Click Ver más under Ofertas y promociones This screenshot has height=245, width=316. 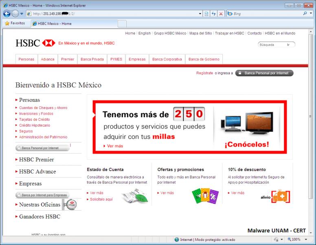click(167, 193)
